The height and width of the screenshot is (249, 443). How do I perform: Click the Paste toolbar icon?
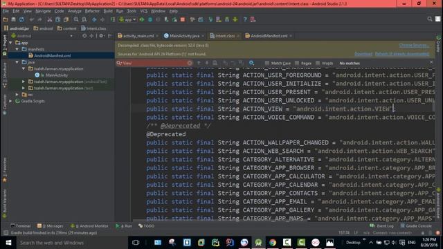click(x=66, y=19)
